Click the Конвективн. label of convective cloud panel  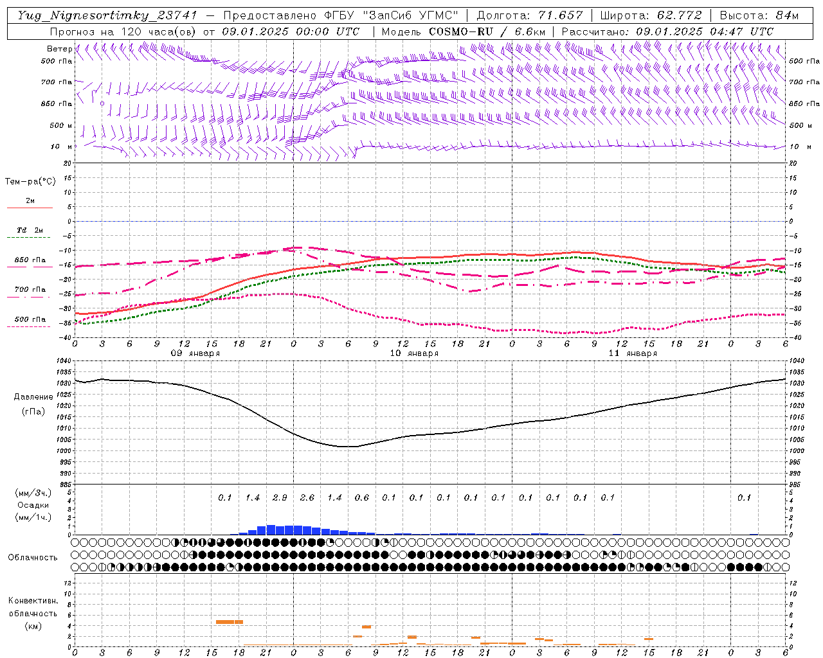coord(33,601)
